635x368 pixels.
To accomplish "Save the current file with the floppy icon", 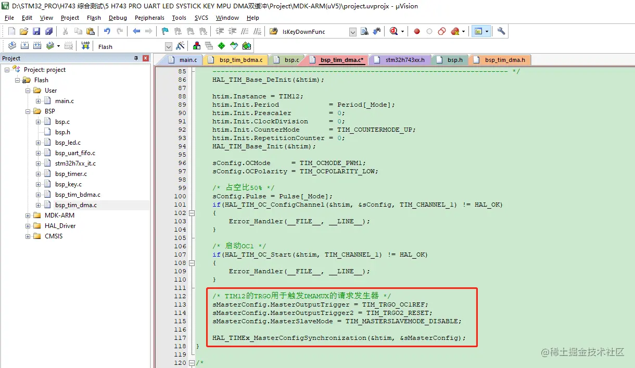I will [36, 31].
